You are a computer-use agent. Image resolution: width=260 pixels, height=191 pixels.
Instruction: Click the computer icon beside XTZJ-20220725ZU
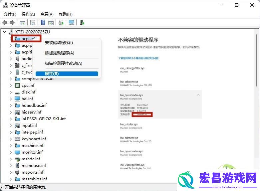(x=11, y=32)
